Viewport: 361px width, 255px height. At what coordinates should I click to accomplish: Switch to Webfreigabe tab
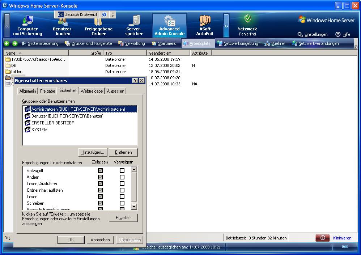click(x=92, y=91)
